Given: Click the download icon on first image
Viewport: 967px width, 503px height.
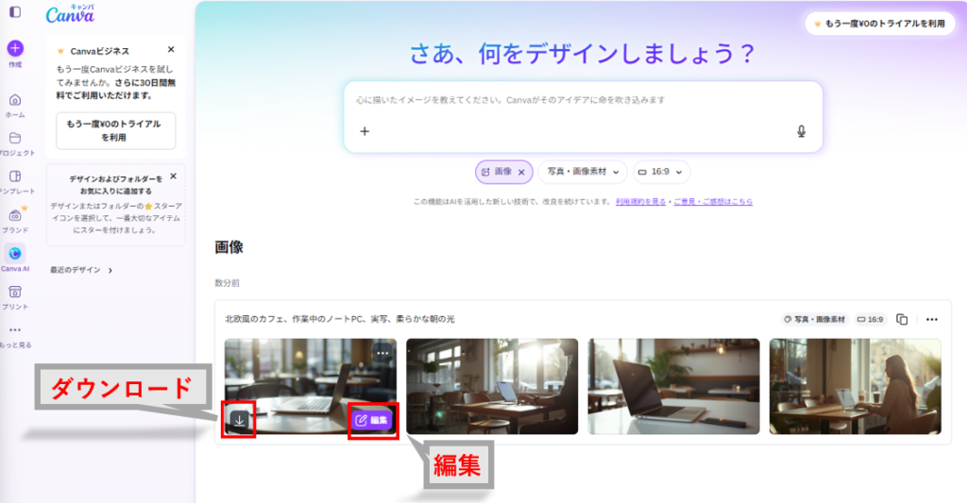Looking at the screenshot, I should click(240, 420).
